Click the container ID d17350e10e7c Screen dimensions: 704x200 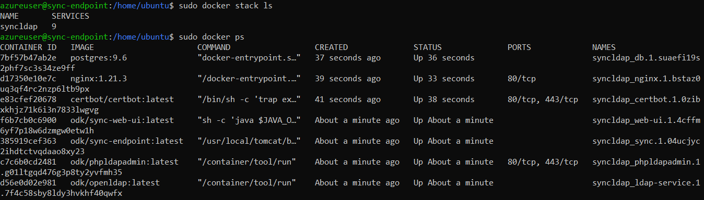click(x=28, y=79)
